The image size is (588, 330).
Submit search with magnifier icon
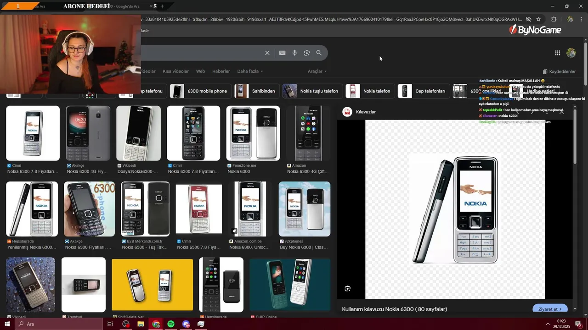[x=319, y=53]
